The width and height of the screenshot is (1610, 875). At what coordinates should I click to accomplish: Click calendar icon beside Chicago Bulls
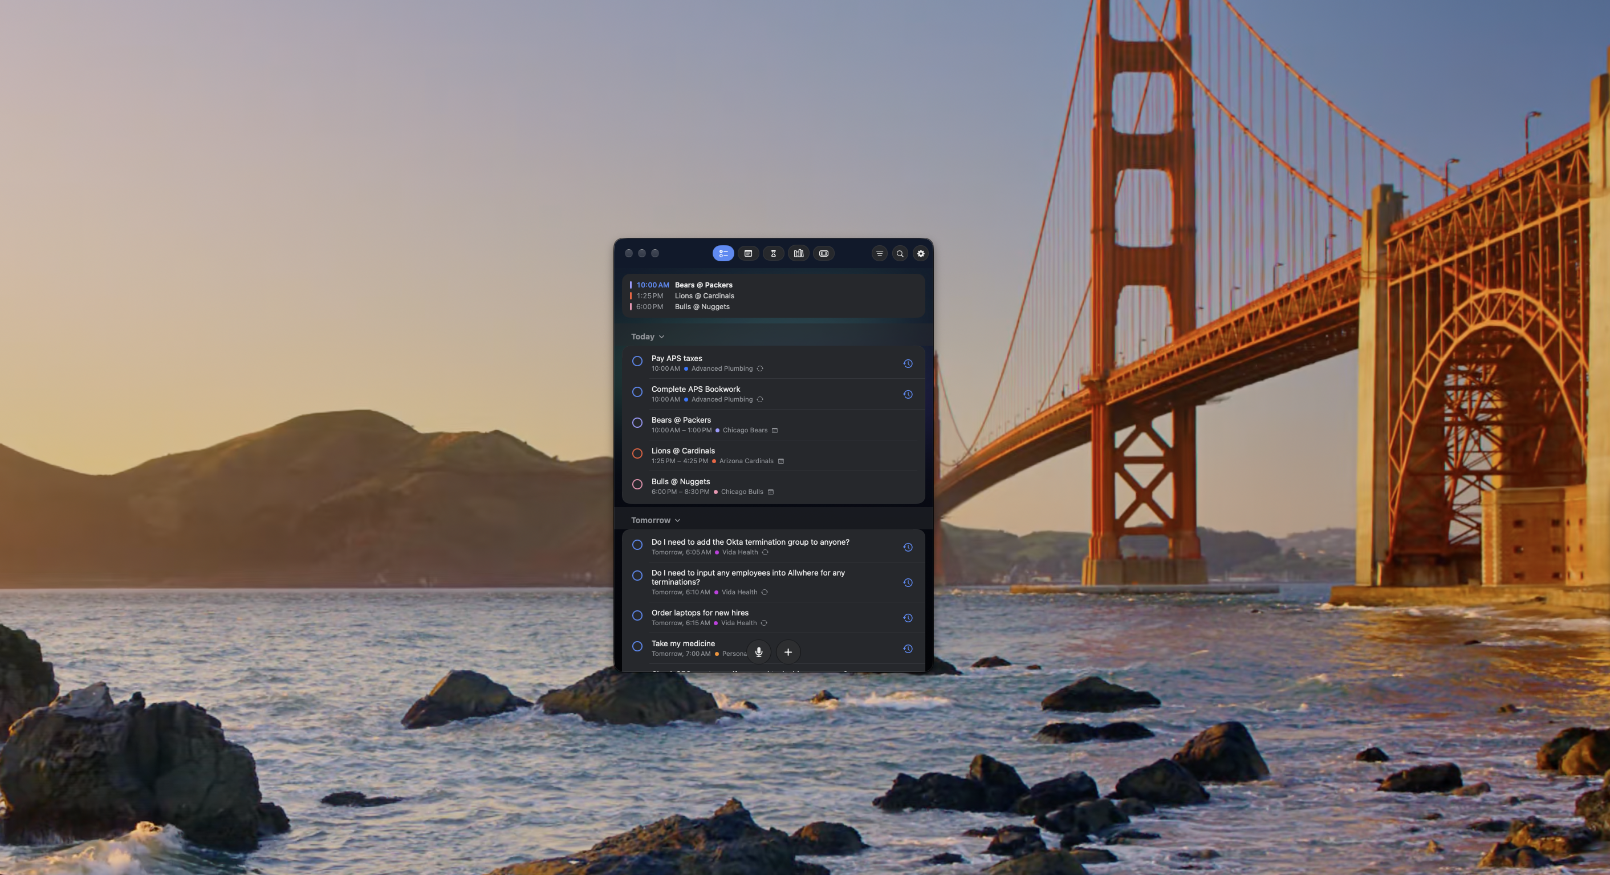point(771,492)
